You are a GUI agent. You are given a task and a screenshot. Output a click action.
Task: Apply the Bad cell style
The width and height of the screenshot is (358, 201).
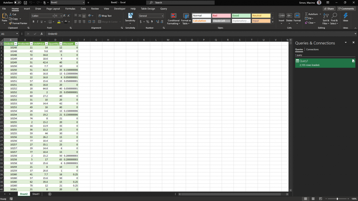click(x=221, y=16)
